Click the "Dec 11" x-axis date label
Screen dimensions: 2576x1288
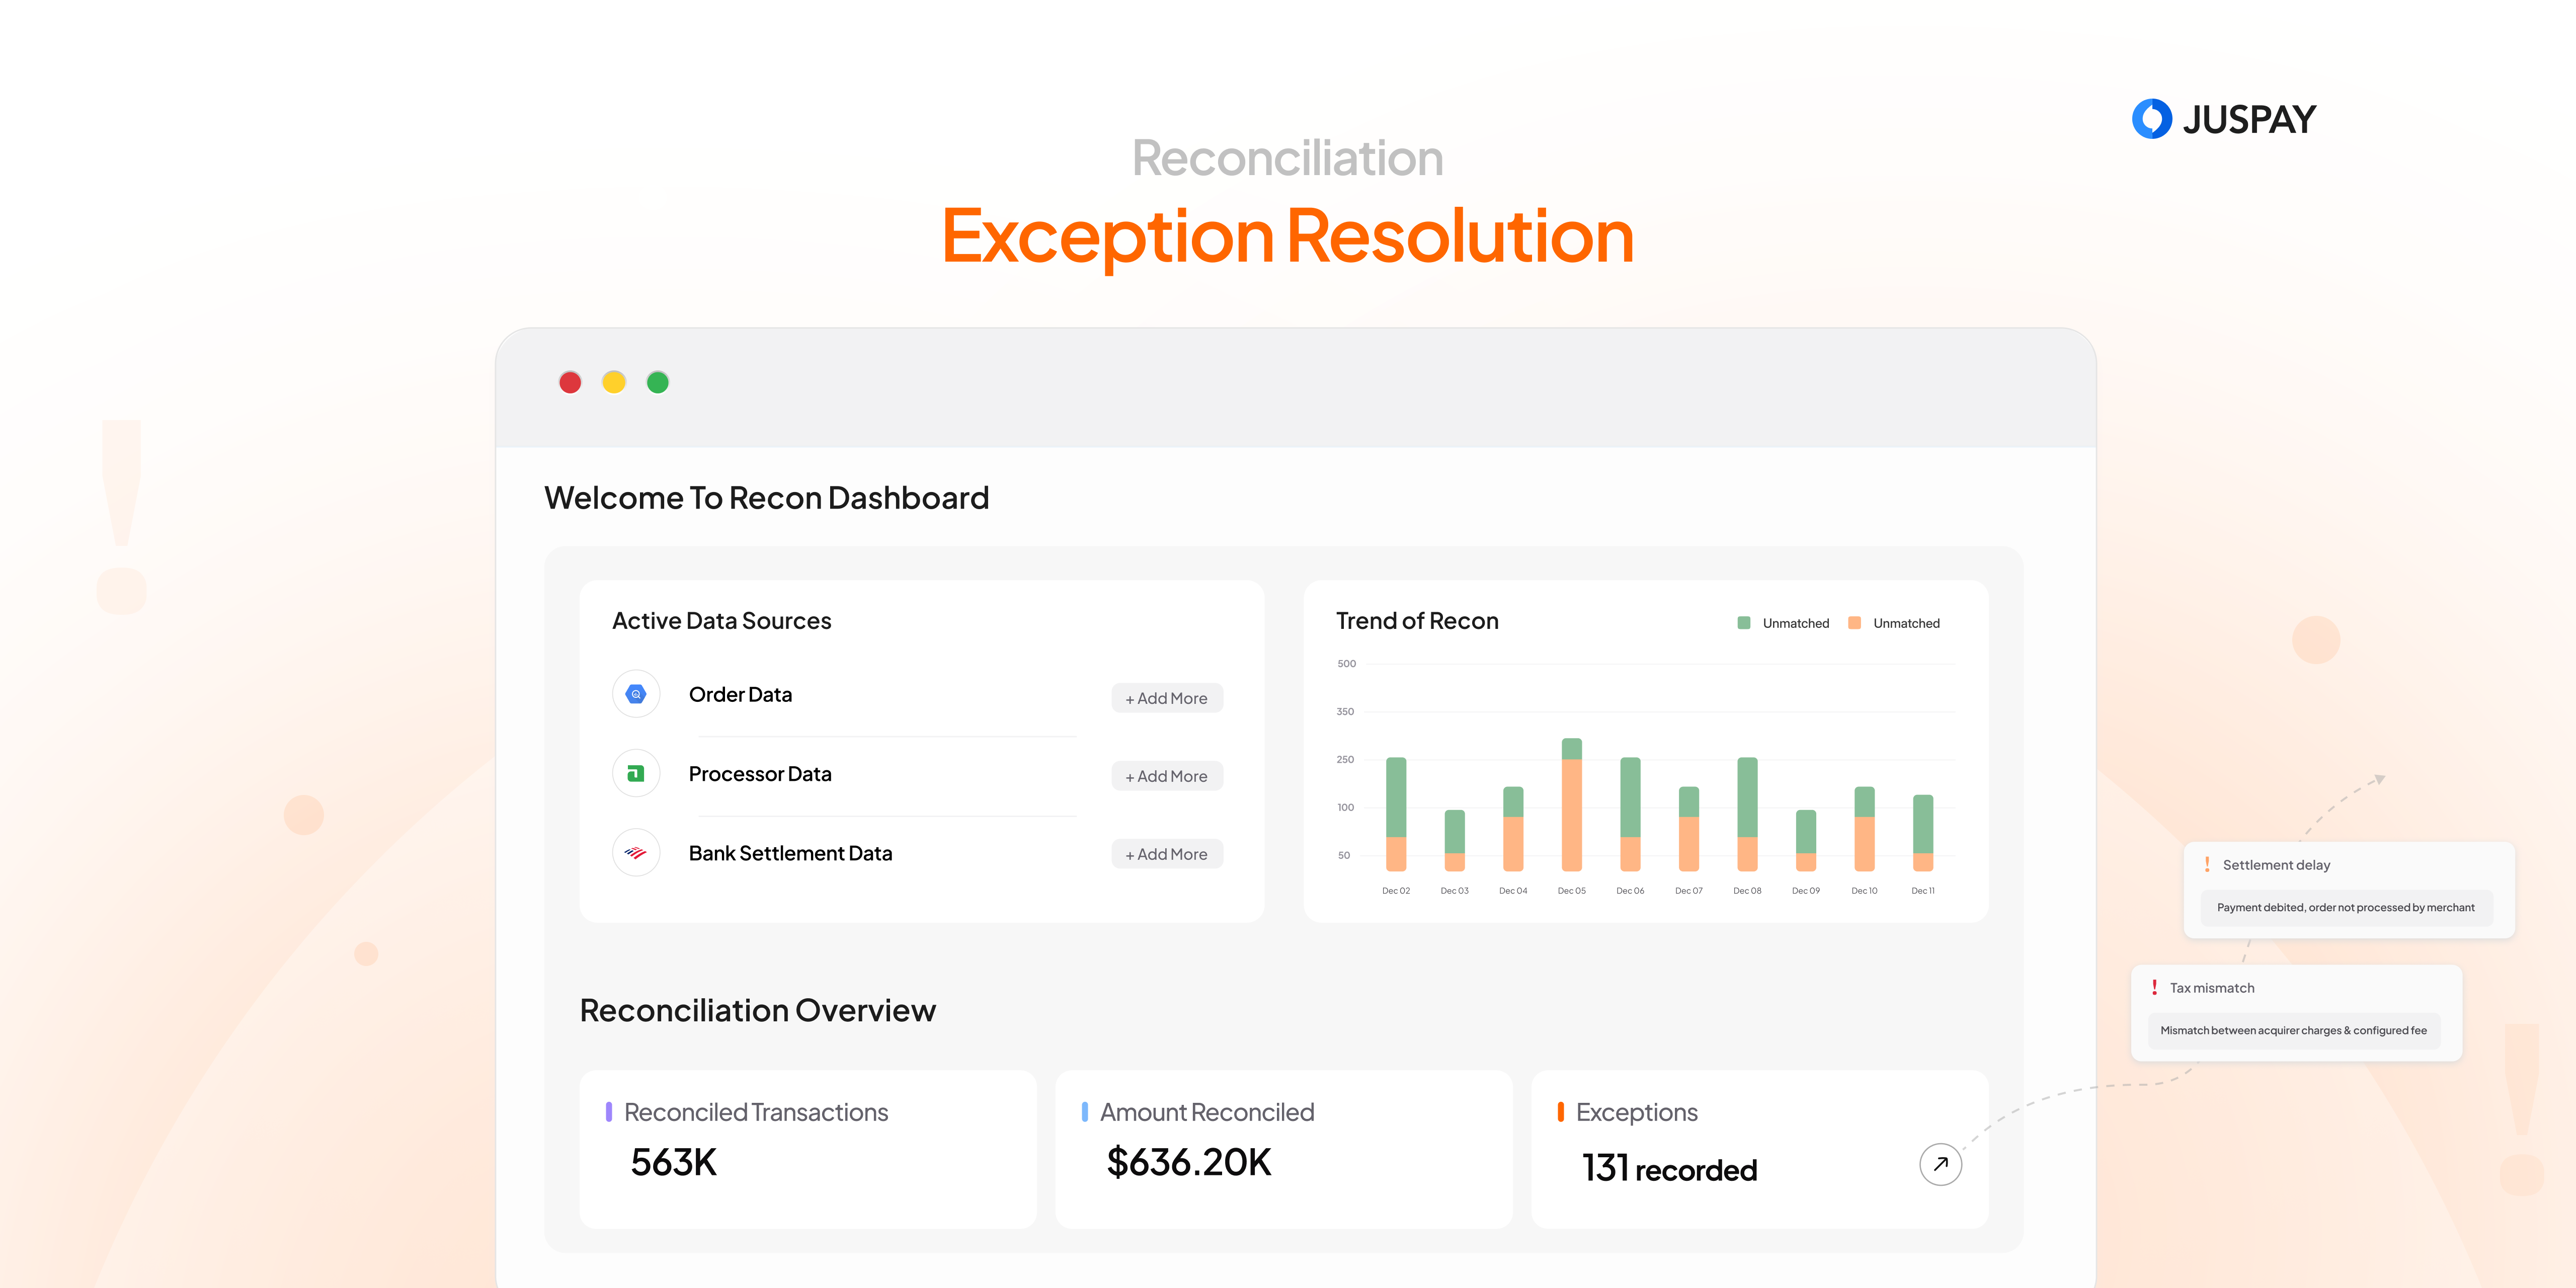click(1923, 891)
